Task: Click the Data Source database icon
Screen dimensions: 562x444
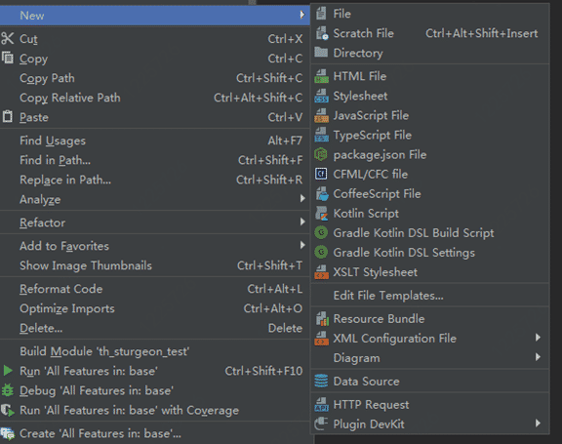Action: (x=321, y=381)
